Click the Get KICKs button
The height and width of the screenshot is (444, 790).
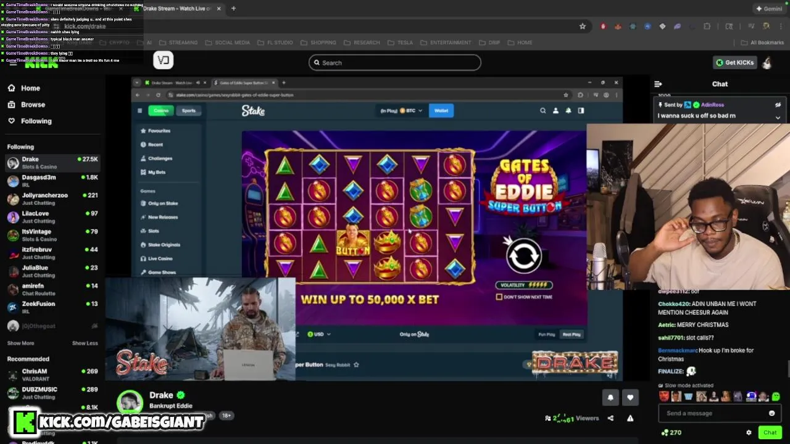(x=734, y=62)
